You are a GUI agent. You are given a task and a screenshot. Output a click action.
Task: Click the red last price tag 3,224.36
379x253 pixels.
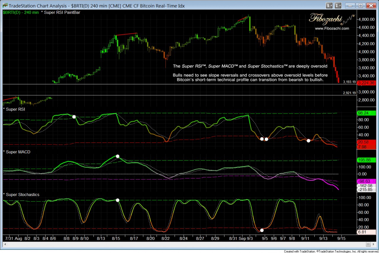[x=367, y=83]
